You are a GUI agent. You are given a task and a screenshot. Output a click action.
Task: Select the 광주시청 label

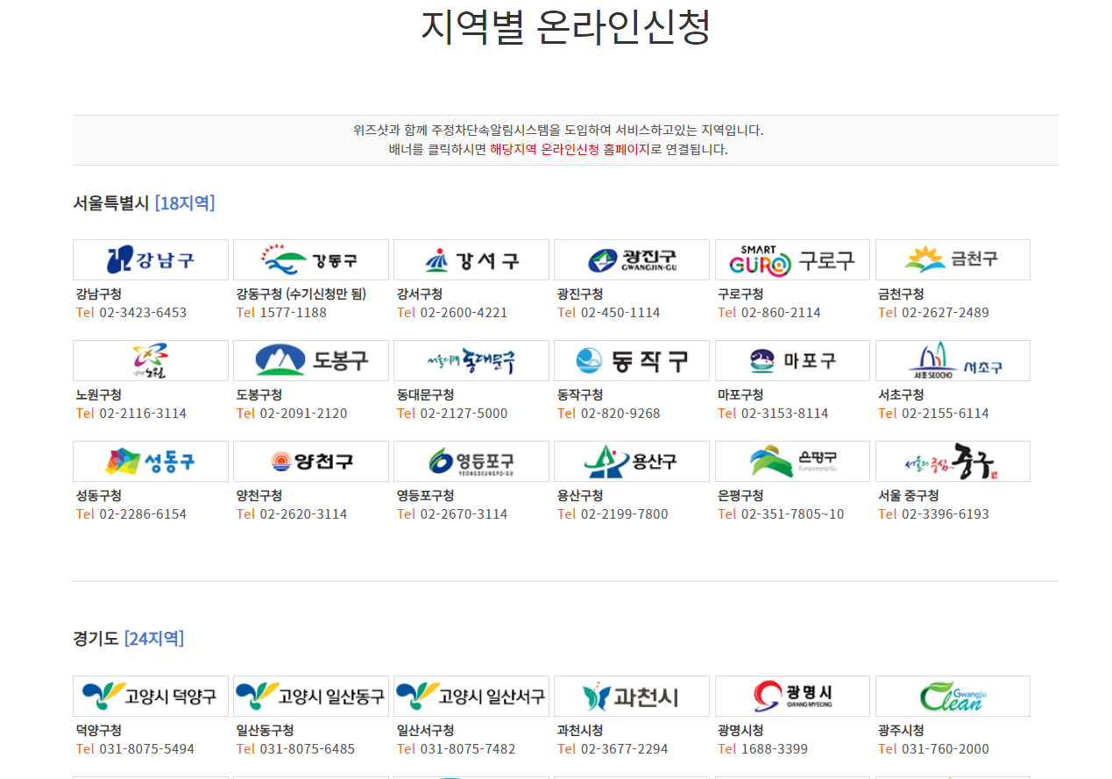tap(901, 730)
